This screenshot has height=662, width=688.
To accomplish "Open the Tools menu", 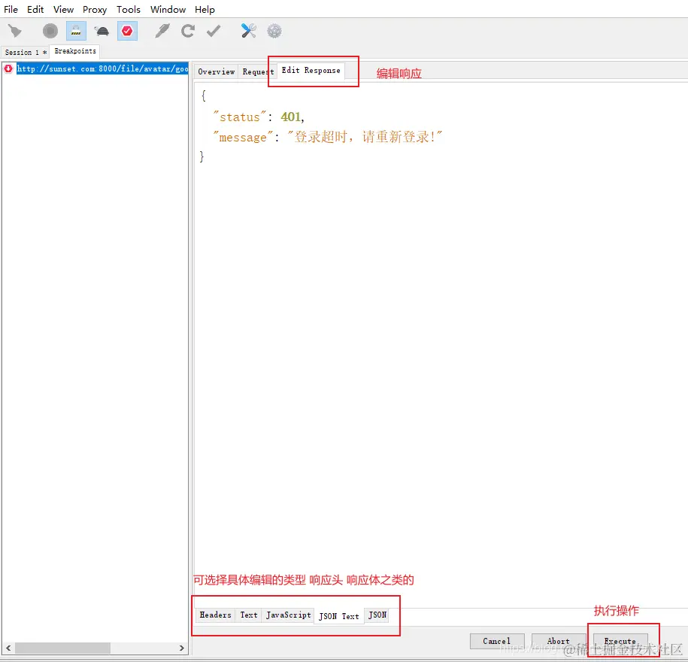I will (128, 9).
